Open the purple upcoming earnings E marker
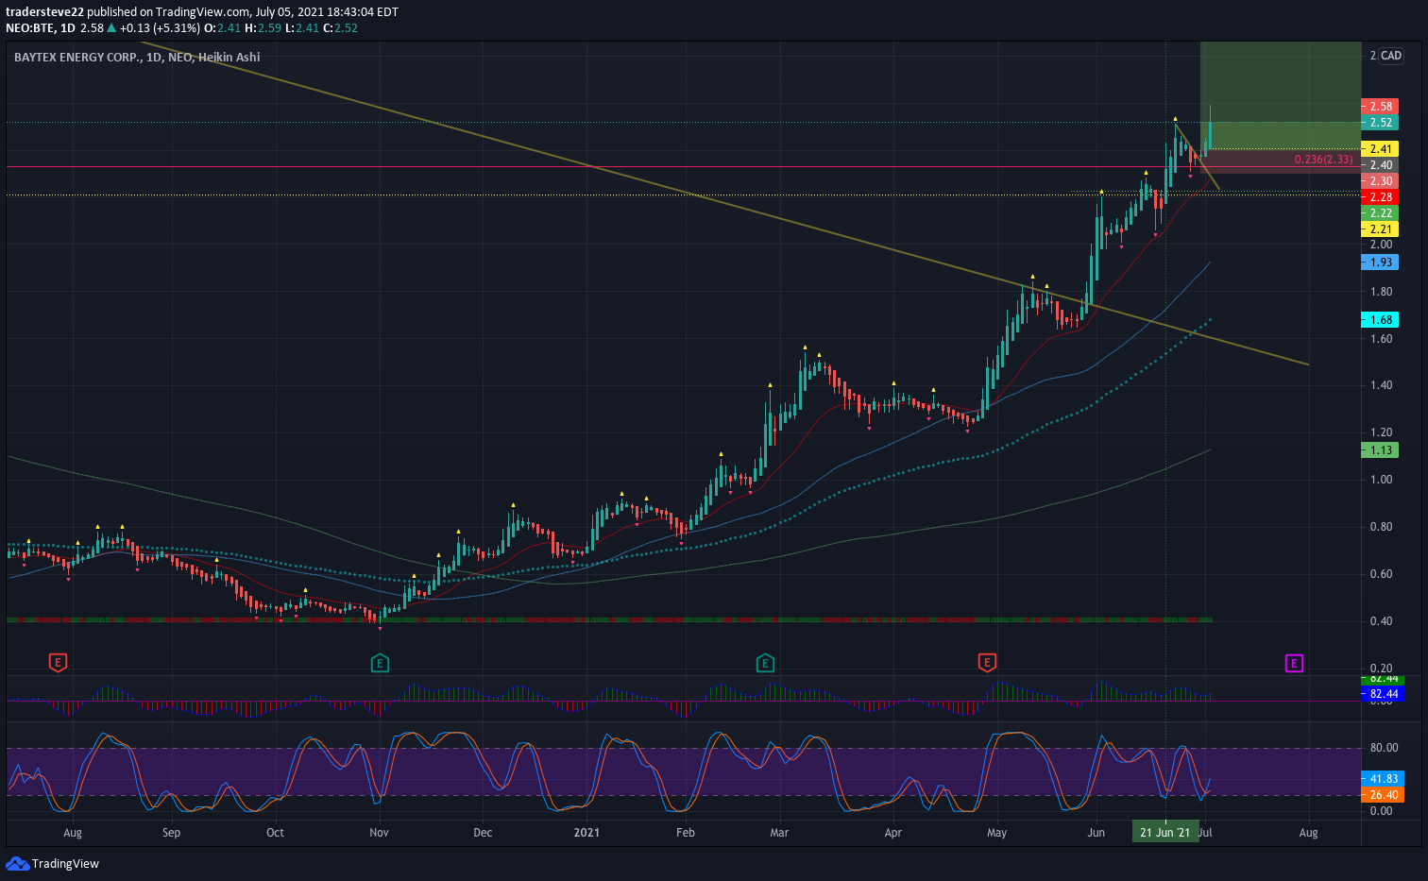The height and width of the screenshot is (881, 1428). click(1294, 663)
